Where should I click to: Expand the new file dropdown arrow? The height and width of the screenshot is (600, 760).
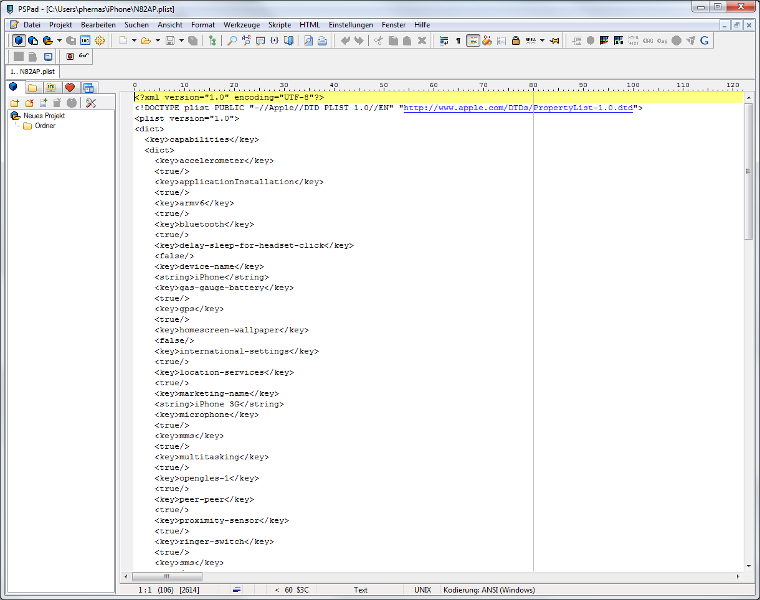tap(134, 40)
